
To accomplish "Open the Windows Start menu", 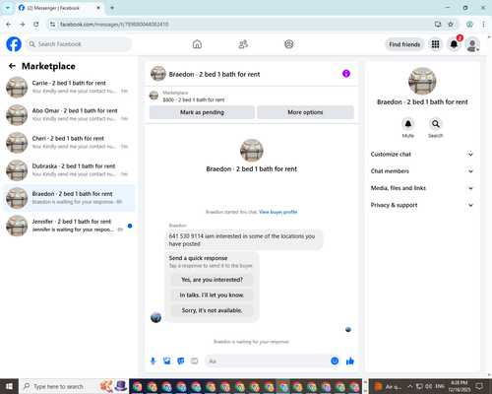I will coord(9,386).
